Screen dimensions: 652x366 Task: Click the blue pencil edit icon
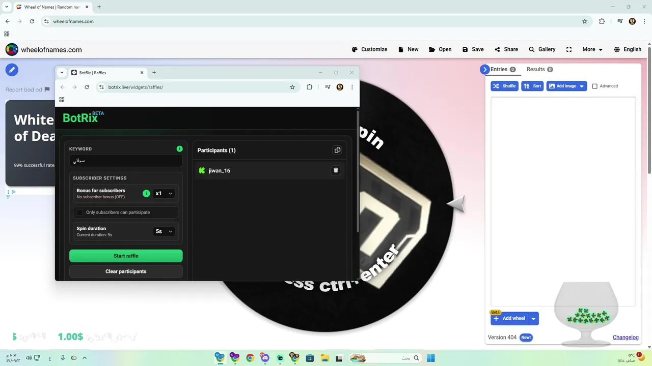12,70
